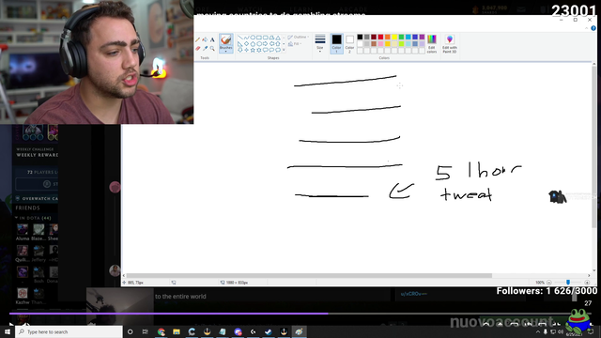
Task: Click the Brushes tool icon
Action: tap(226, 39)
